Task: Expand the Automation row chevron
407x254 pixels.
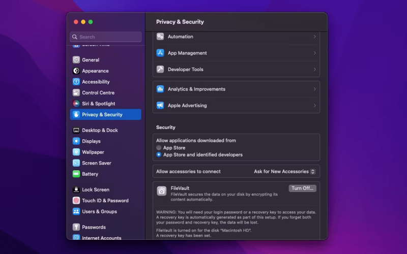Action: (x=314, y=37)
